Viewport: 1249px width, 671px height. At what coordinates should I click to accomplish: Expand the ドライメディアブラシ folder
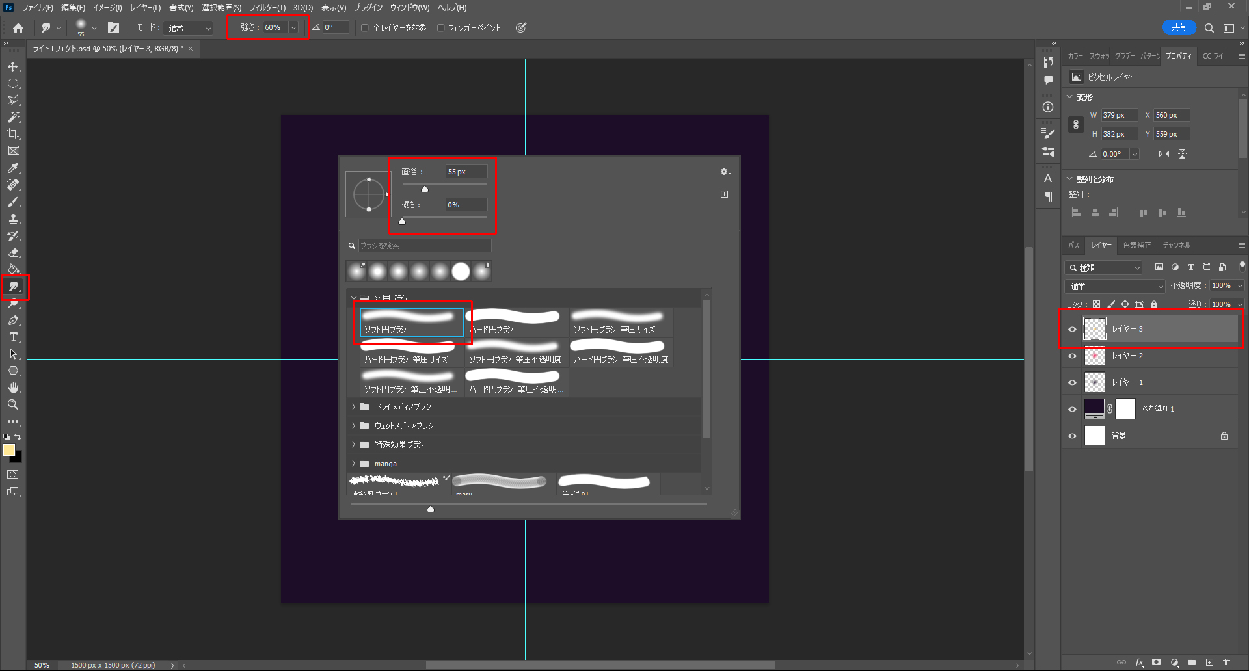[x=354, y=407]
